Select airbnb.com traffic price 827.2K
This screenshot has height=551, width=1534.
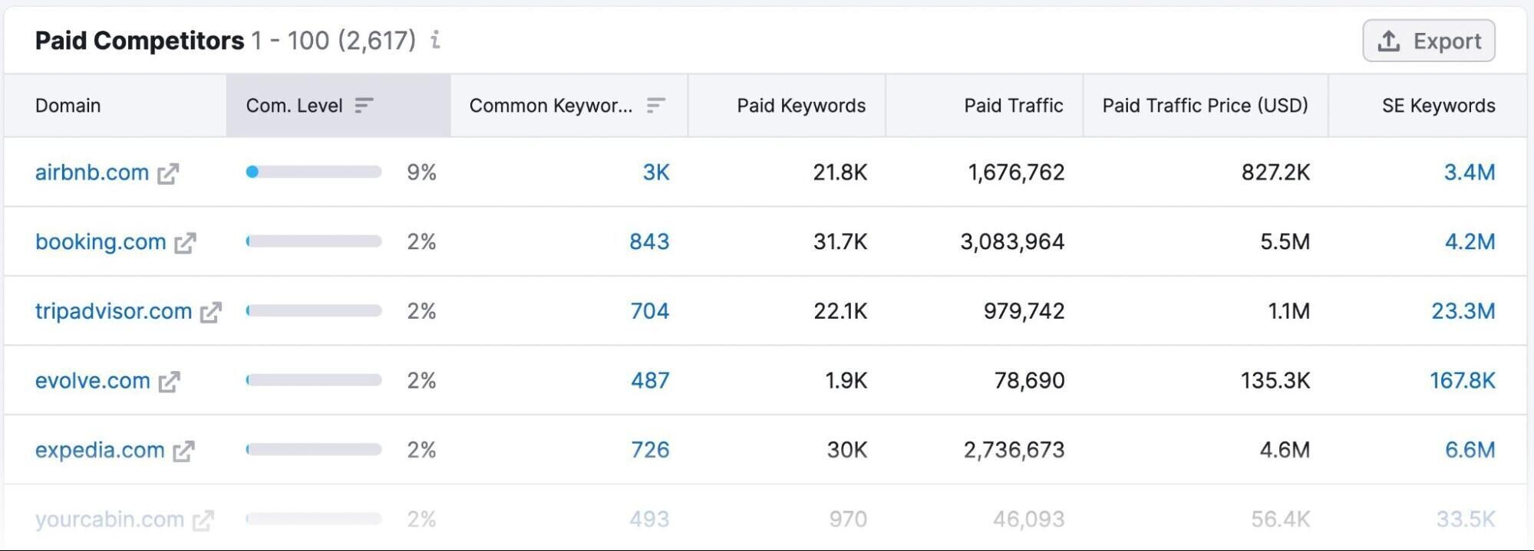coord(1276,172)
